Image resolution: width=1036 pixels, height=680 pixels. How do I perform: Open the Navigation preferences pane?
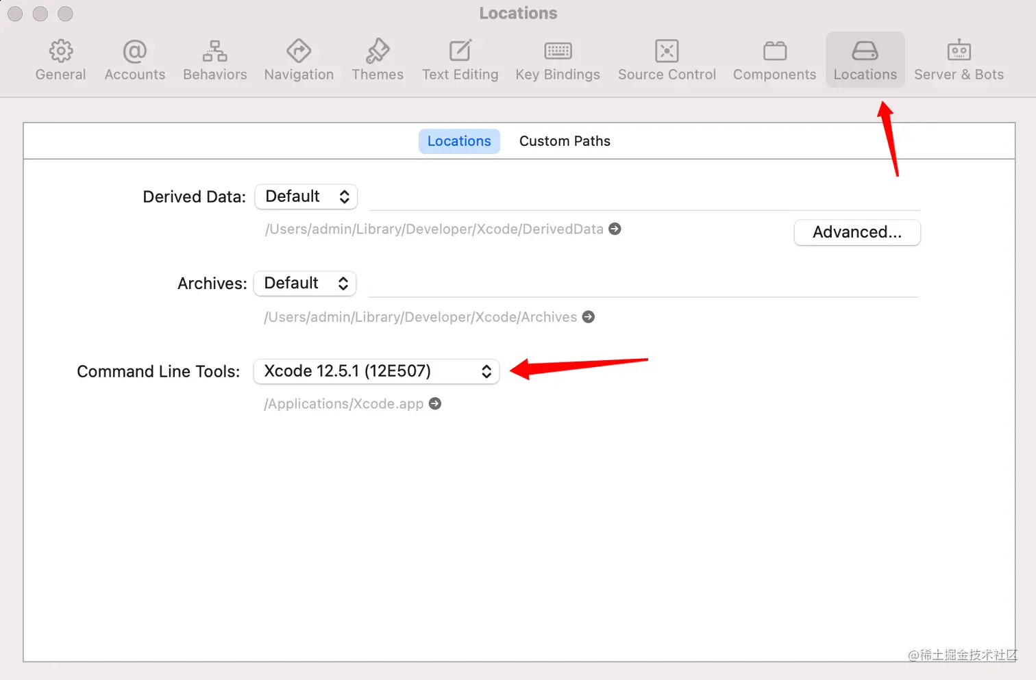coord(299,60)
